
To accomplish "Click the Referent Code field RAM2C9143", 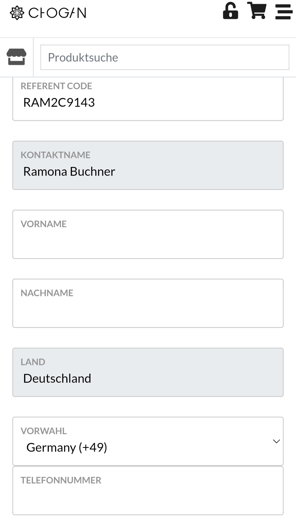I will coord(148,99).
